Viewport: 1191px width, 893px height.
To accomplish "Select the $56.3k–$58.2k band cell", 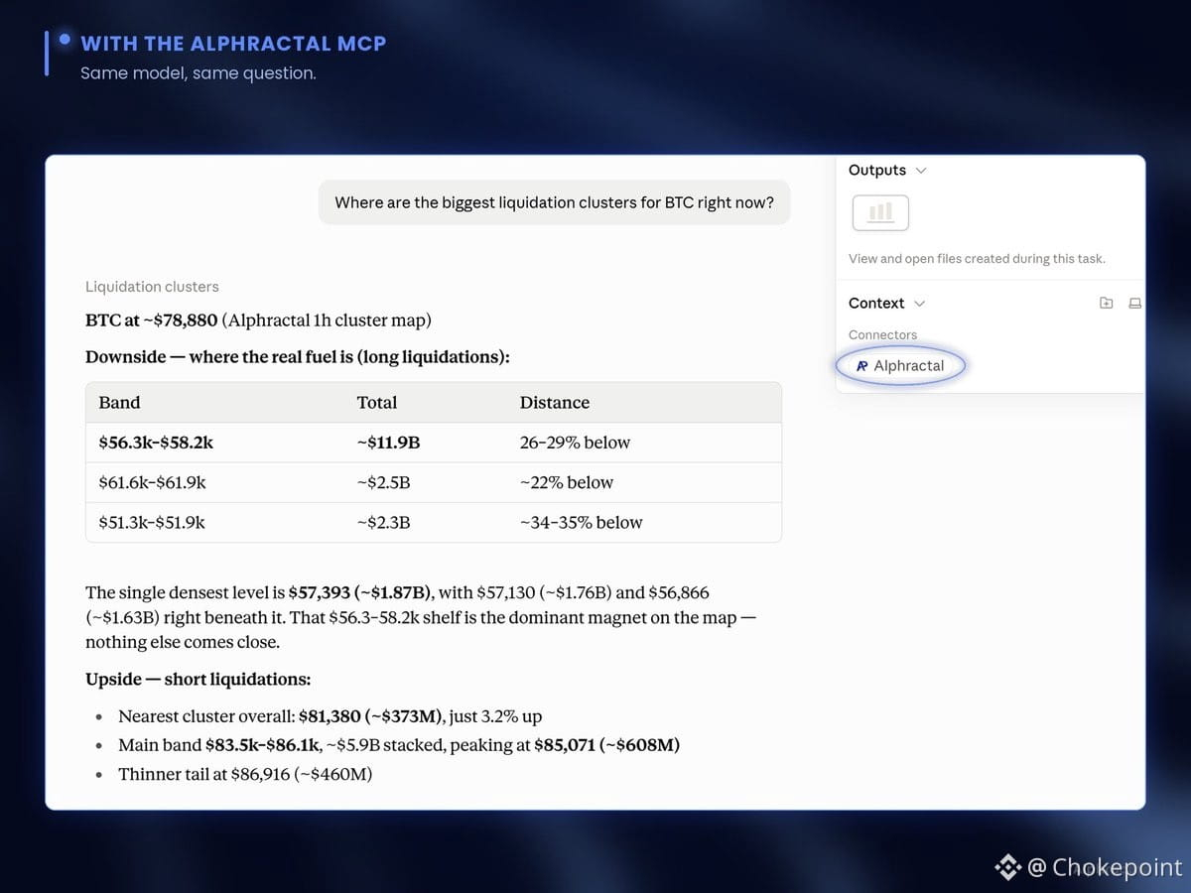I will (x=156, y=443).
